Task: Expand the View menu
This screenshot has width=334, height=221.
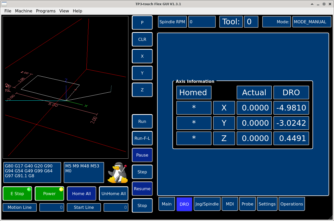Action: coord(64,11)
